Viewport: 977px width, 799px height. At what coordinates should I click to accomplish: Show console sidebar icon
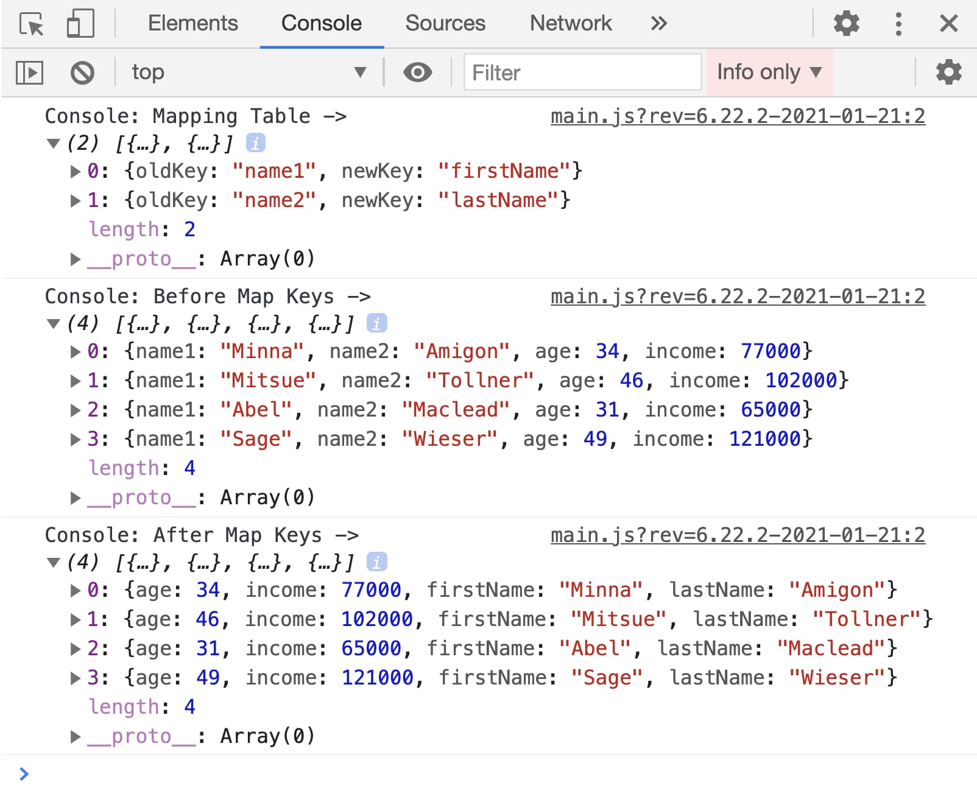click(x=29, y=72)
